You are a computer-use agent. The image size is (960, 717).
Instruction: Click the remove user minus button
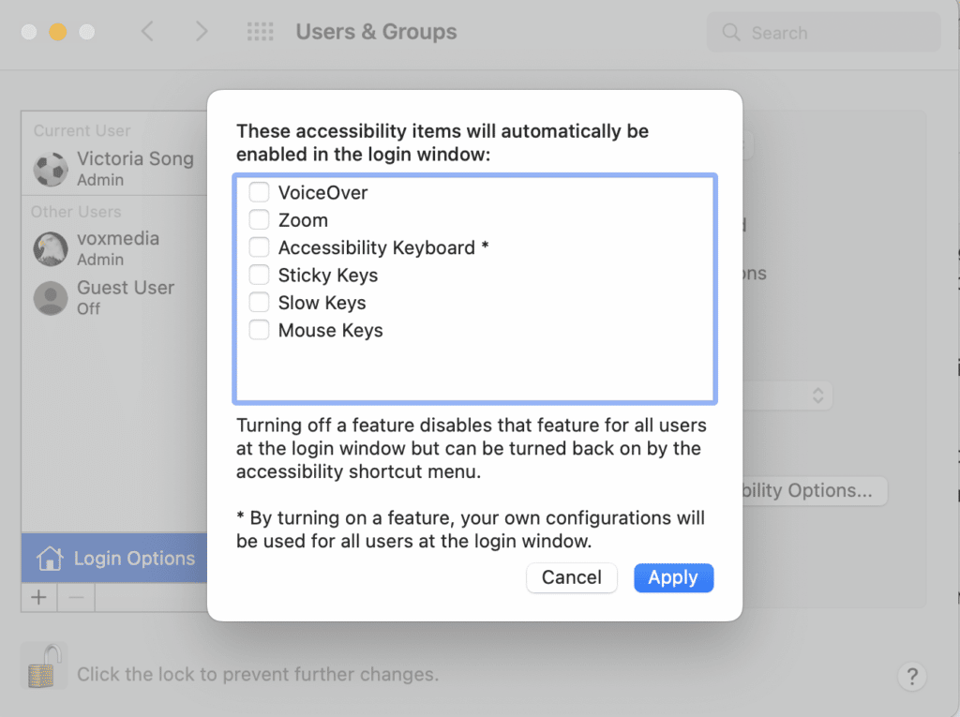click(x=77, y=597)
